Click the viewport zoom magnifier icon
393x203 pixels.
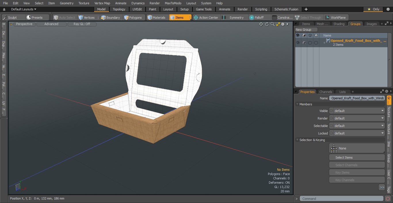[272, 24]
